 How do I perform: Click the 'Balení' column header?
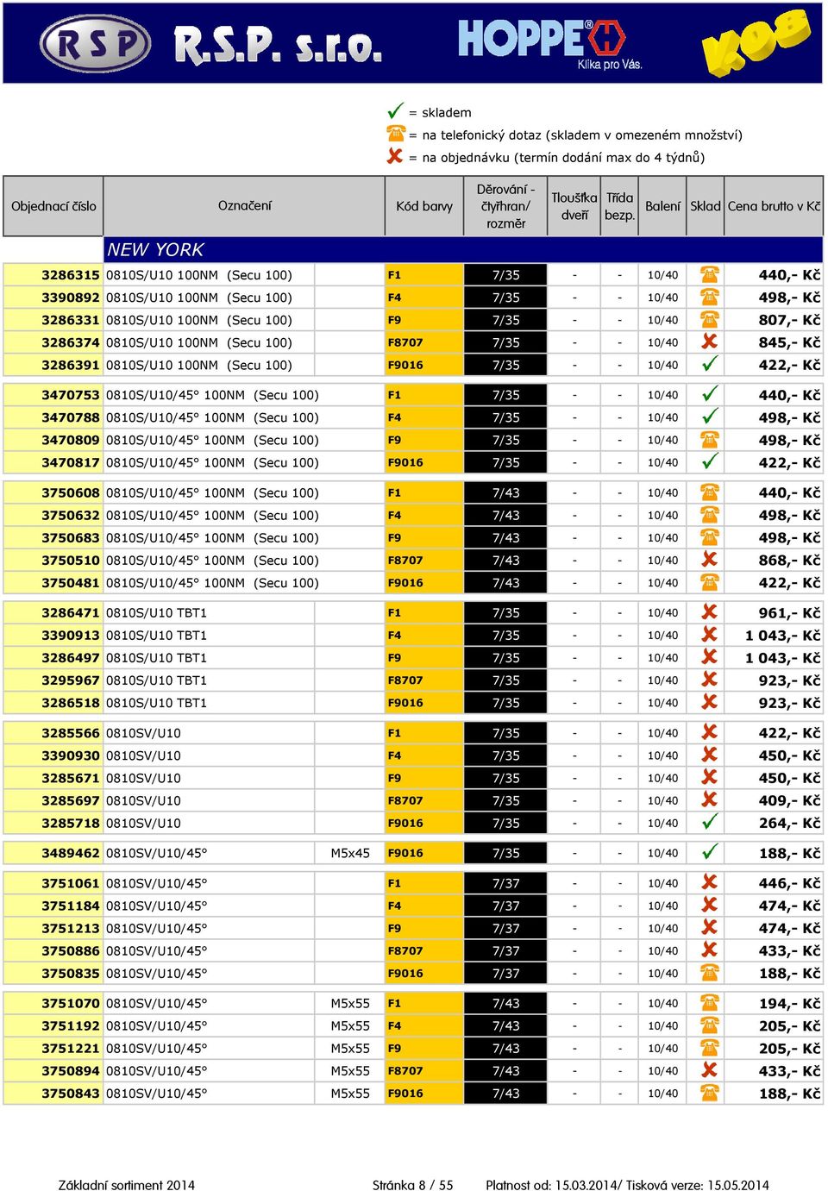[662, 206]
